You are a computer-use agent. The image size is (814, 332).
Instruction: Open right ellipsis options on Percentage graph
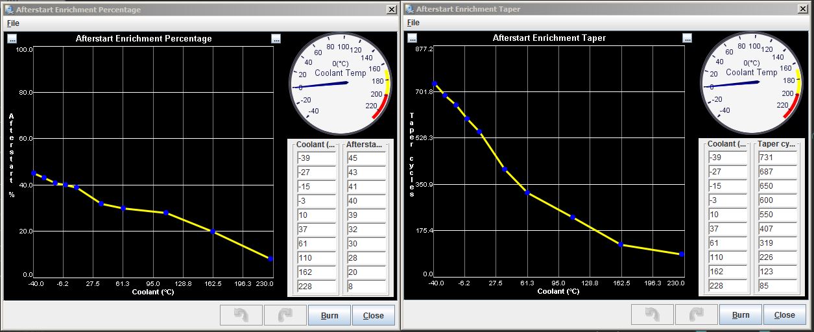(276, 39)
